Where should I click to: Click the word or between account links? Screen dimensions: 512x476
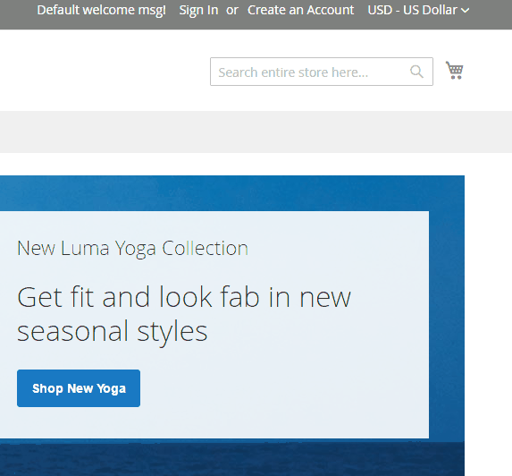point(232,10)
